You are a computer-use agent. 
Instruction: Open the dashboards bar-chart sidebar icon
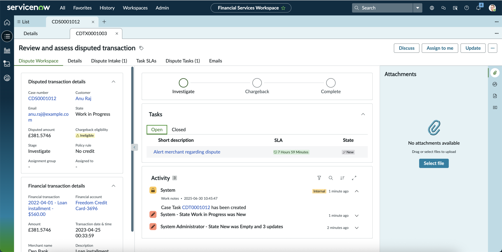point(7,50)
